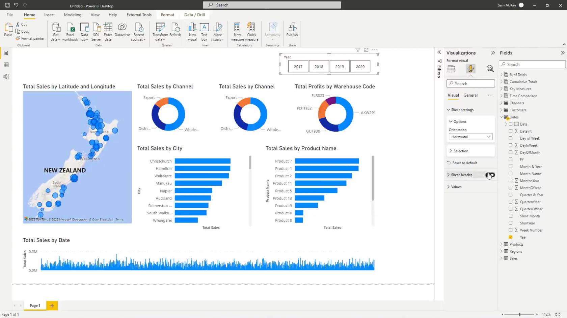
Task: Switch to General format tab
Action: (x=470, y=95)
